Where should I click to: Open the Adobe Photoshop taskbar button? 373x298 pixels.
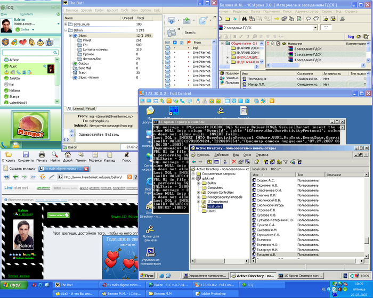click(216, 294)
